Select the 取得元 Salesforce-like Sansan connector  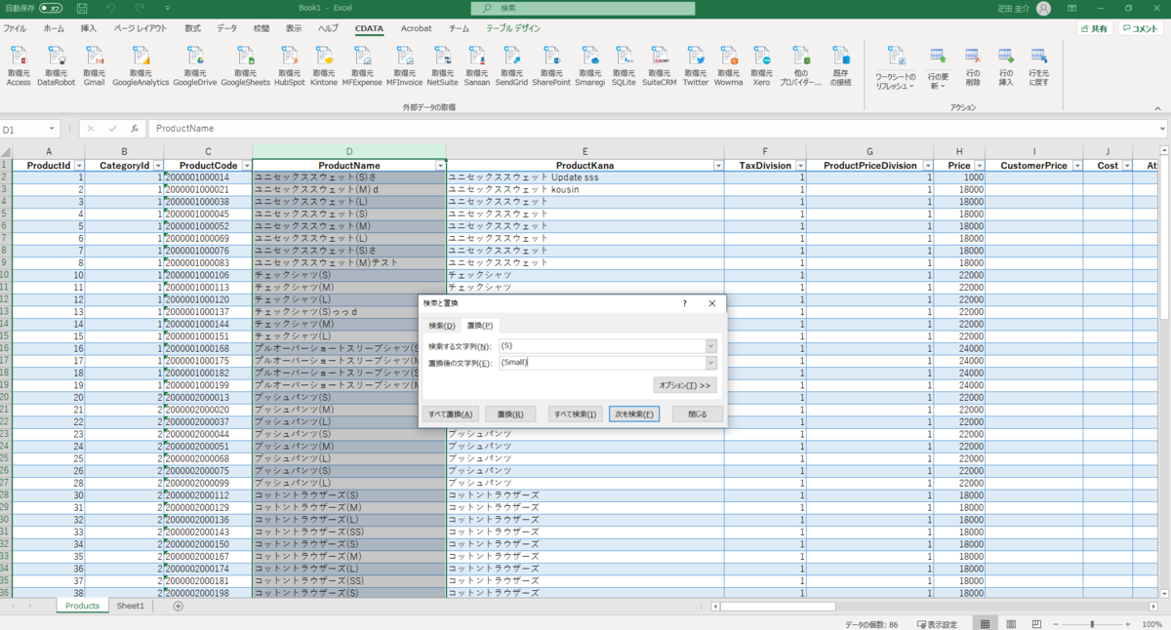pyautogui.click(x=475, y=66)
